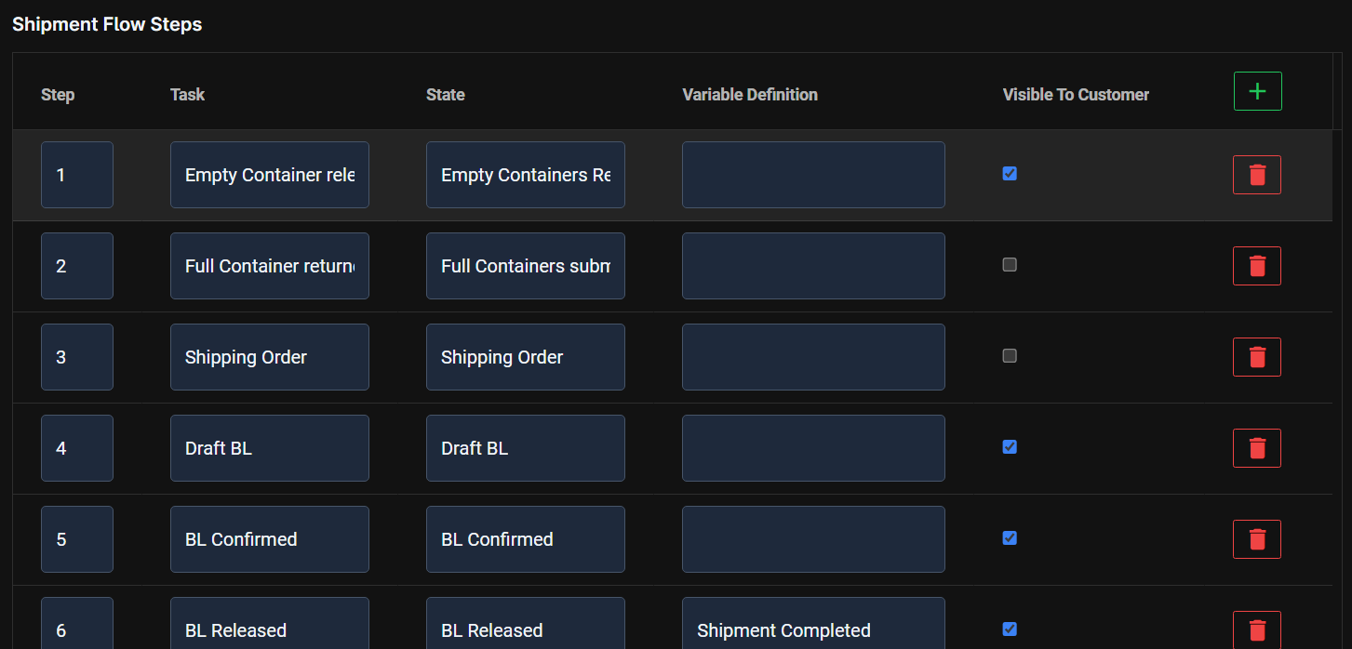This screenshot has width=1352, height=649.
Task: Select the Full Containers state field
Action: pos(526,266)
